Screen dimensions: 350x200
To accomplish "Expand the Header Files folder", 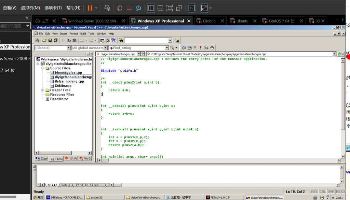I will point(43,90).
